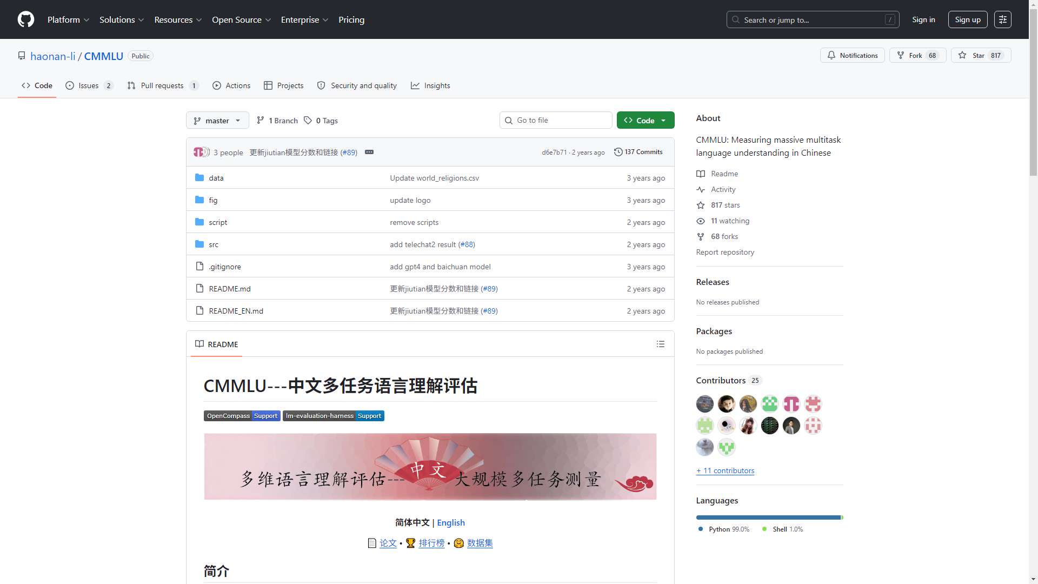Star the CMMLU repository

(981, 56)
